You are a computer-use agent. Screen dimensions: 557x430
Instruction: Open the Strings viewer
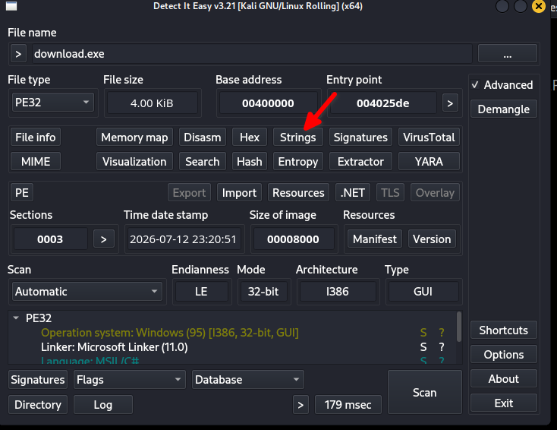[x=297, y=138]
